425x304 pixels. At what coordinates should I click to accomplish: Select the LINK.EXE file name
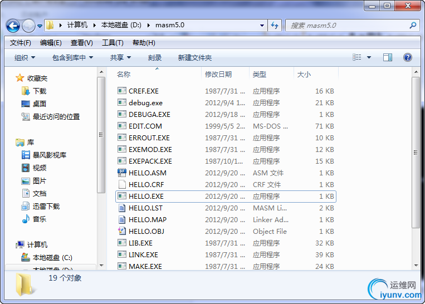[143, 254]
